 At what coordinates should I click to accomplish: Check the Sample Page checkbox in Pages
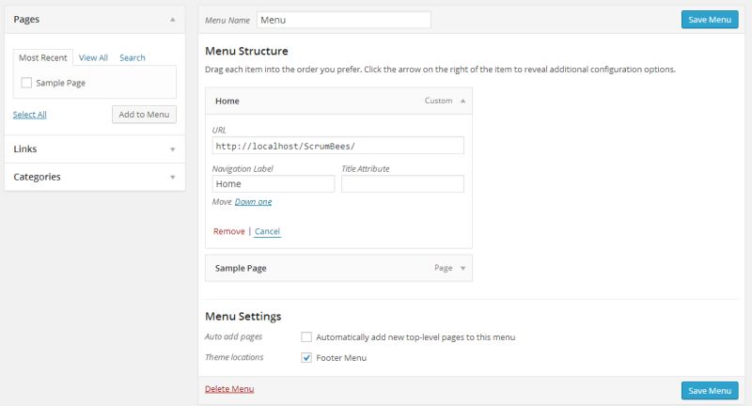click(x=26, y=83)
